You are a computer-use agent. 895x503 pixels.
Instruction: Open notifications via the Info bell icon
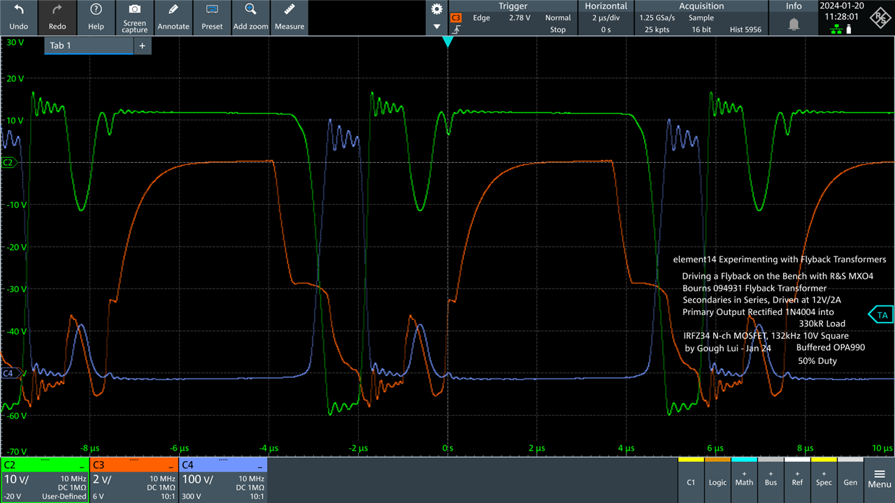click(794, 24)
